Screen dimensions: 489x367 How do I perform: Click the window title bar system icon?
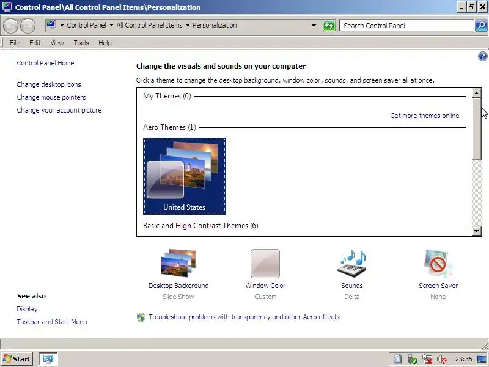(x=7, y=7)
